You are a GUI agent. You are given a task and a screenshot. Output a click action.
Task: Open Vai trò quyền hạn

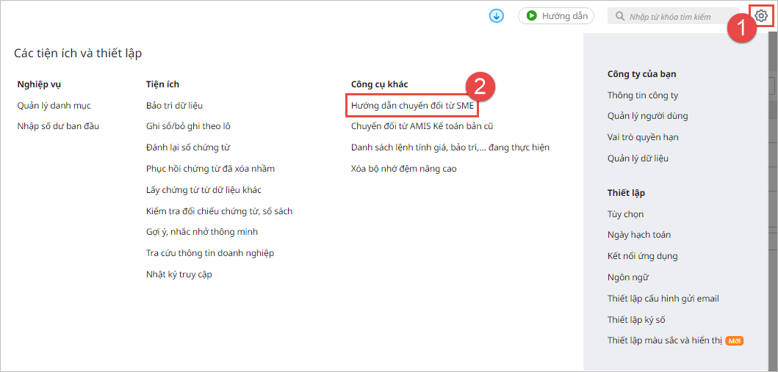643,137
